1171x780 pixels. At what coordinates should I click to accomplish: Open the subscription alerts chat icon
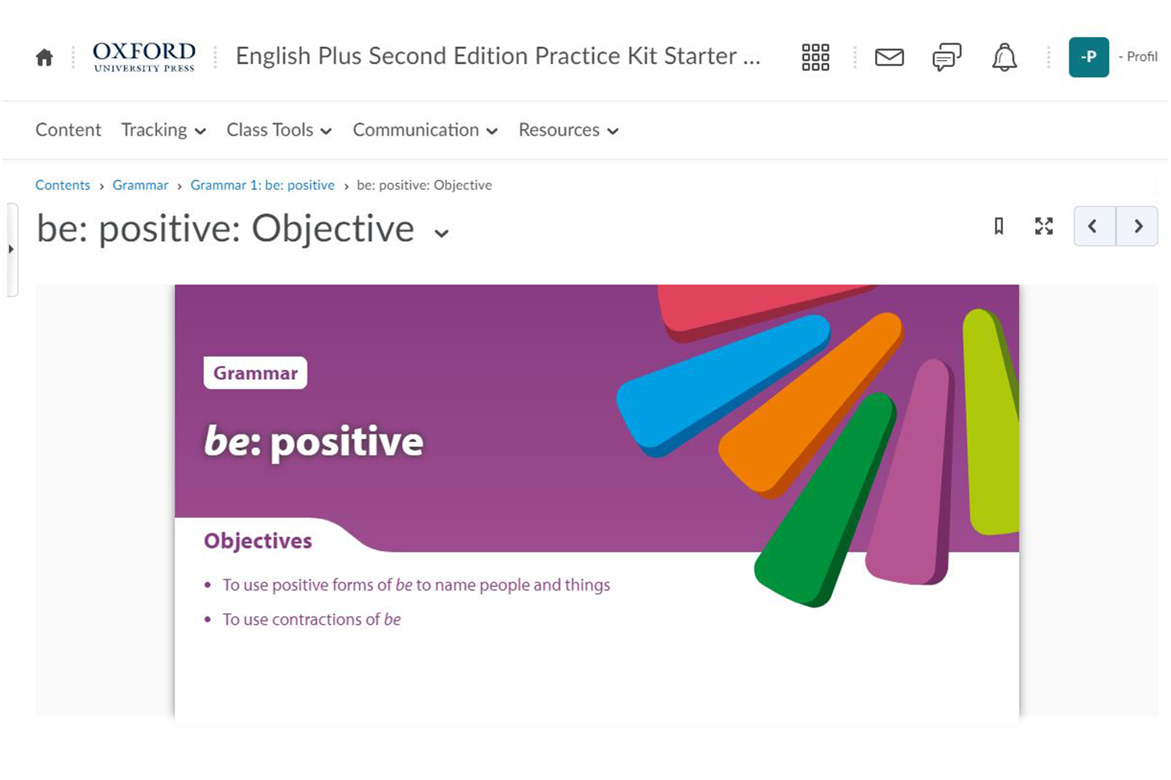(946, 57)
